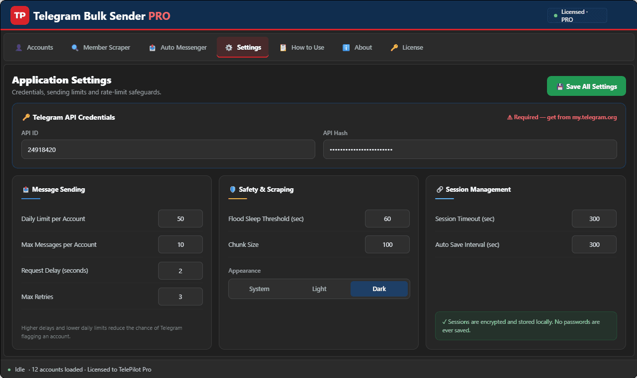Choose Light appearance mode
This screenshot has height=378, width=637.
[319, 289]
